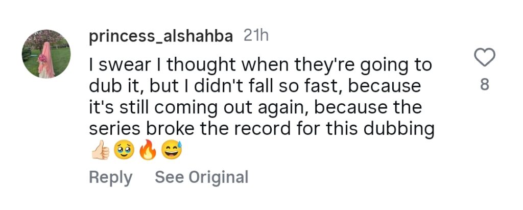Click the line starting "I swear I thought"
The height and width of the screenshot is (210, 523).
260,65
